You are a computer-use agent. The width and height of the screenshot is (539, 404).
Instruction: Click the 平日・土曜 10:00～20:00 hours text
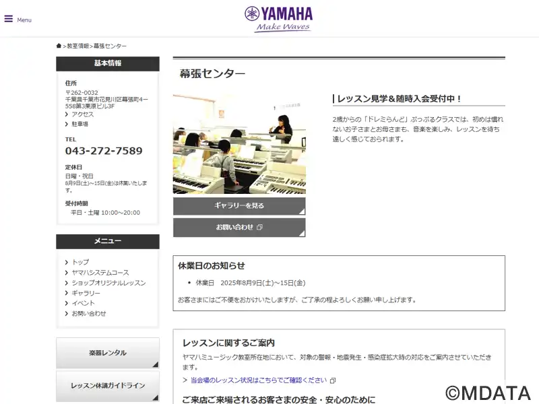click(105, 213)
